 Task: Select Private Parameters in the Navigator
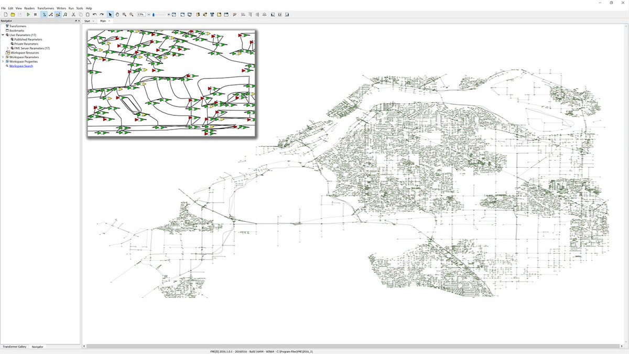point(26,44)
